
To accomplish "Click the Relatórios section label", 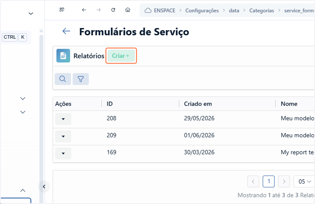I will pyautogui.click(x=89, y=56).
